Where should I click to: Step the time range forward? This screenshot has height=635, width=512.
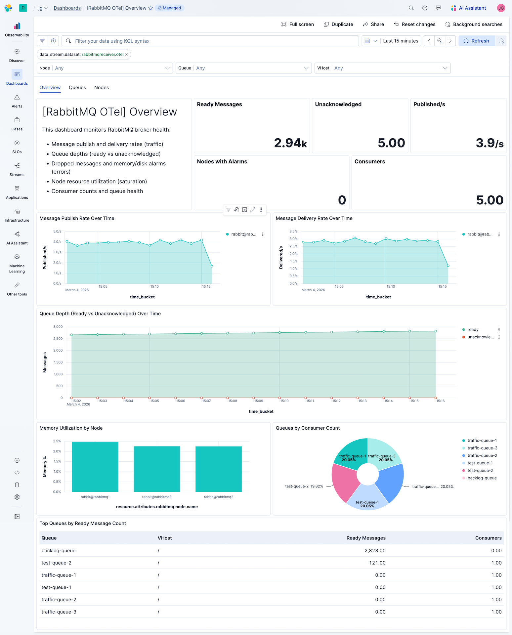[450, 41]
